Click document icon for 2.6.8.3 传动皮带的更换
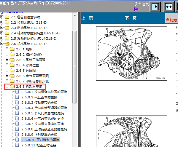The image size is (178, 147). pos(17,103)
